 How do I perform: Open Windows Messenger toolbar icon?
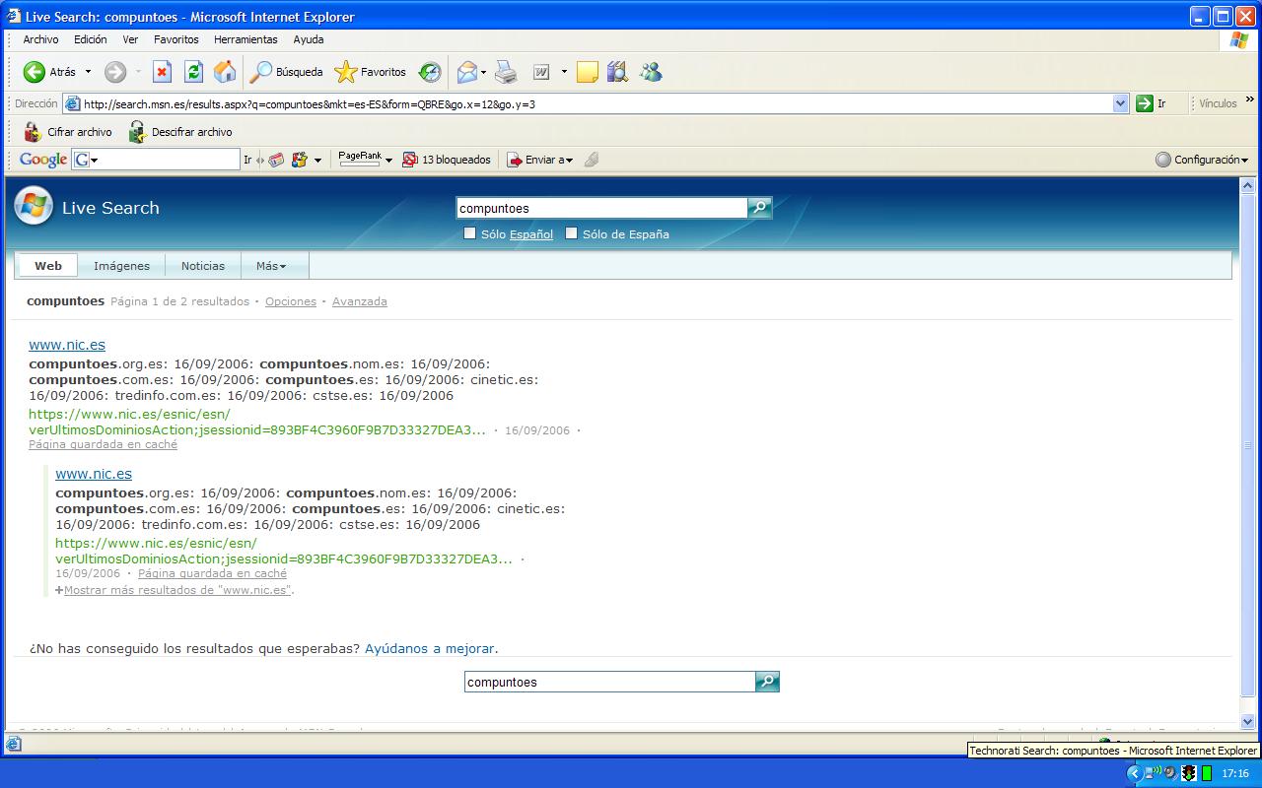(x=651, y=72)
